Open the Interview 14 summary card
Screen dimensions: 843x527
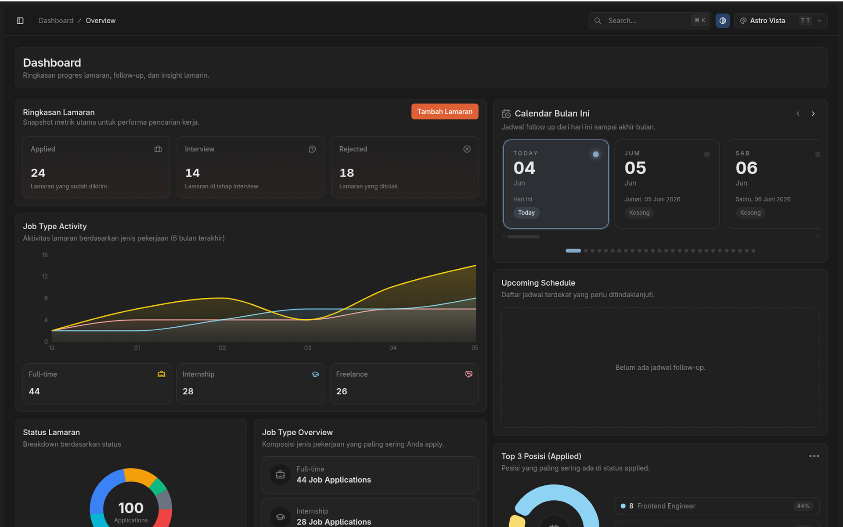pos(250,167)
